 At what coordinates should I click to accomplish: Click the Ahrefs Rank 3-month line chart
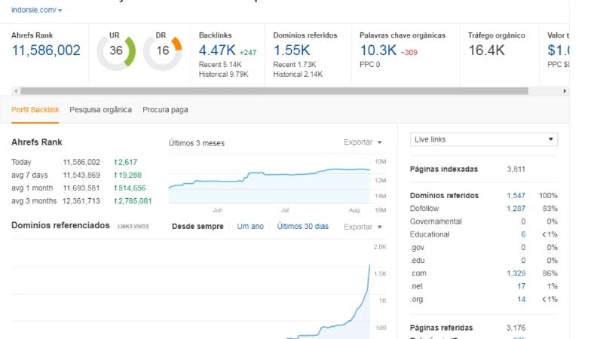269,180
